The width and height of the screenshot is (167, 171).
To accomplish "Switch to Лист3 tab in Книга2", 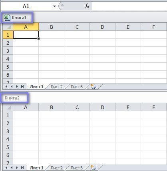I will pos(76,168).
